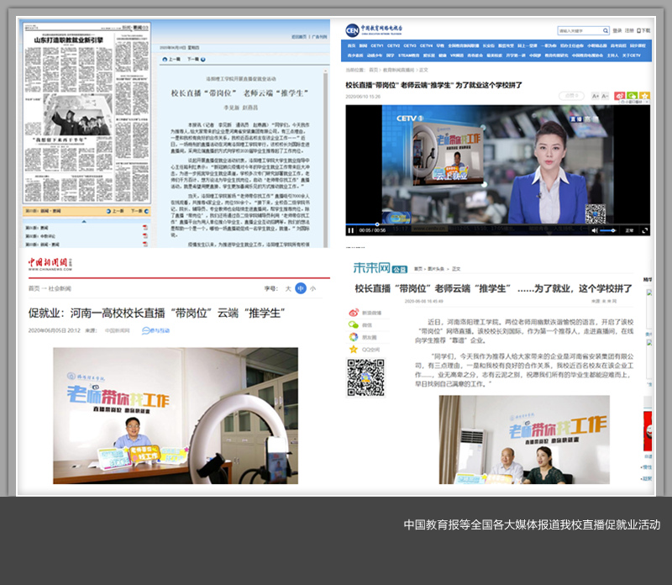Go to 下一篇 next article above headline
672x585 pixels.
pyautogui.click(x=192, y=60)
